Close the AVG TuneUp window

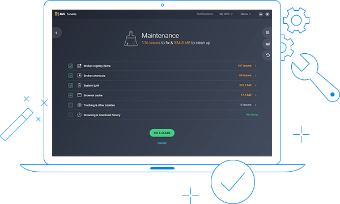click(267, 14)
